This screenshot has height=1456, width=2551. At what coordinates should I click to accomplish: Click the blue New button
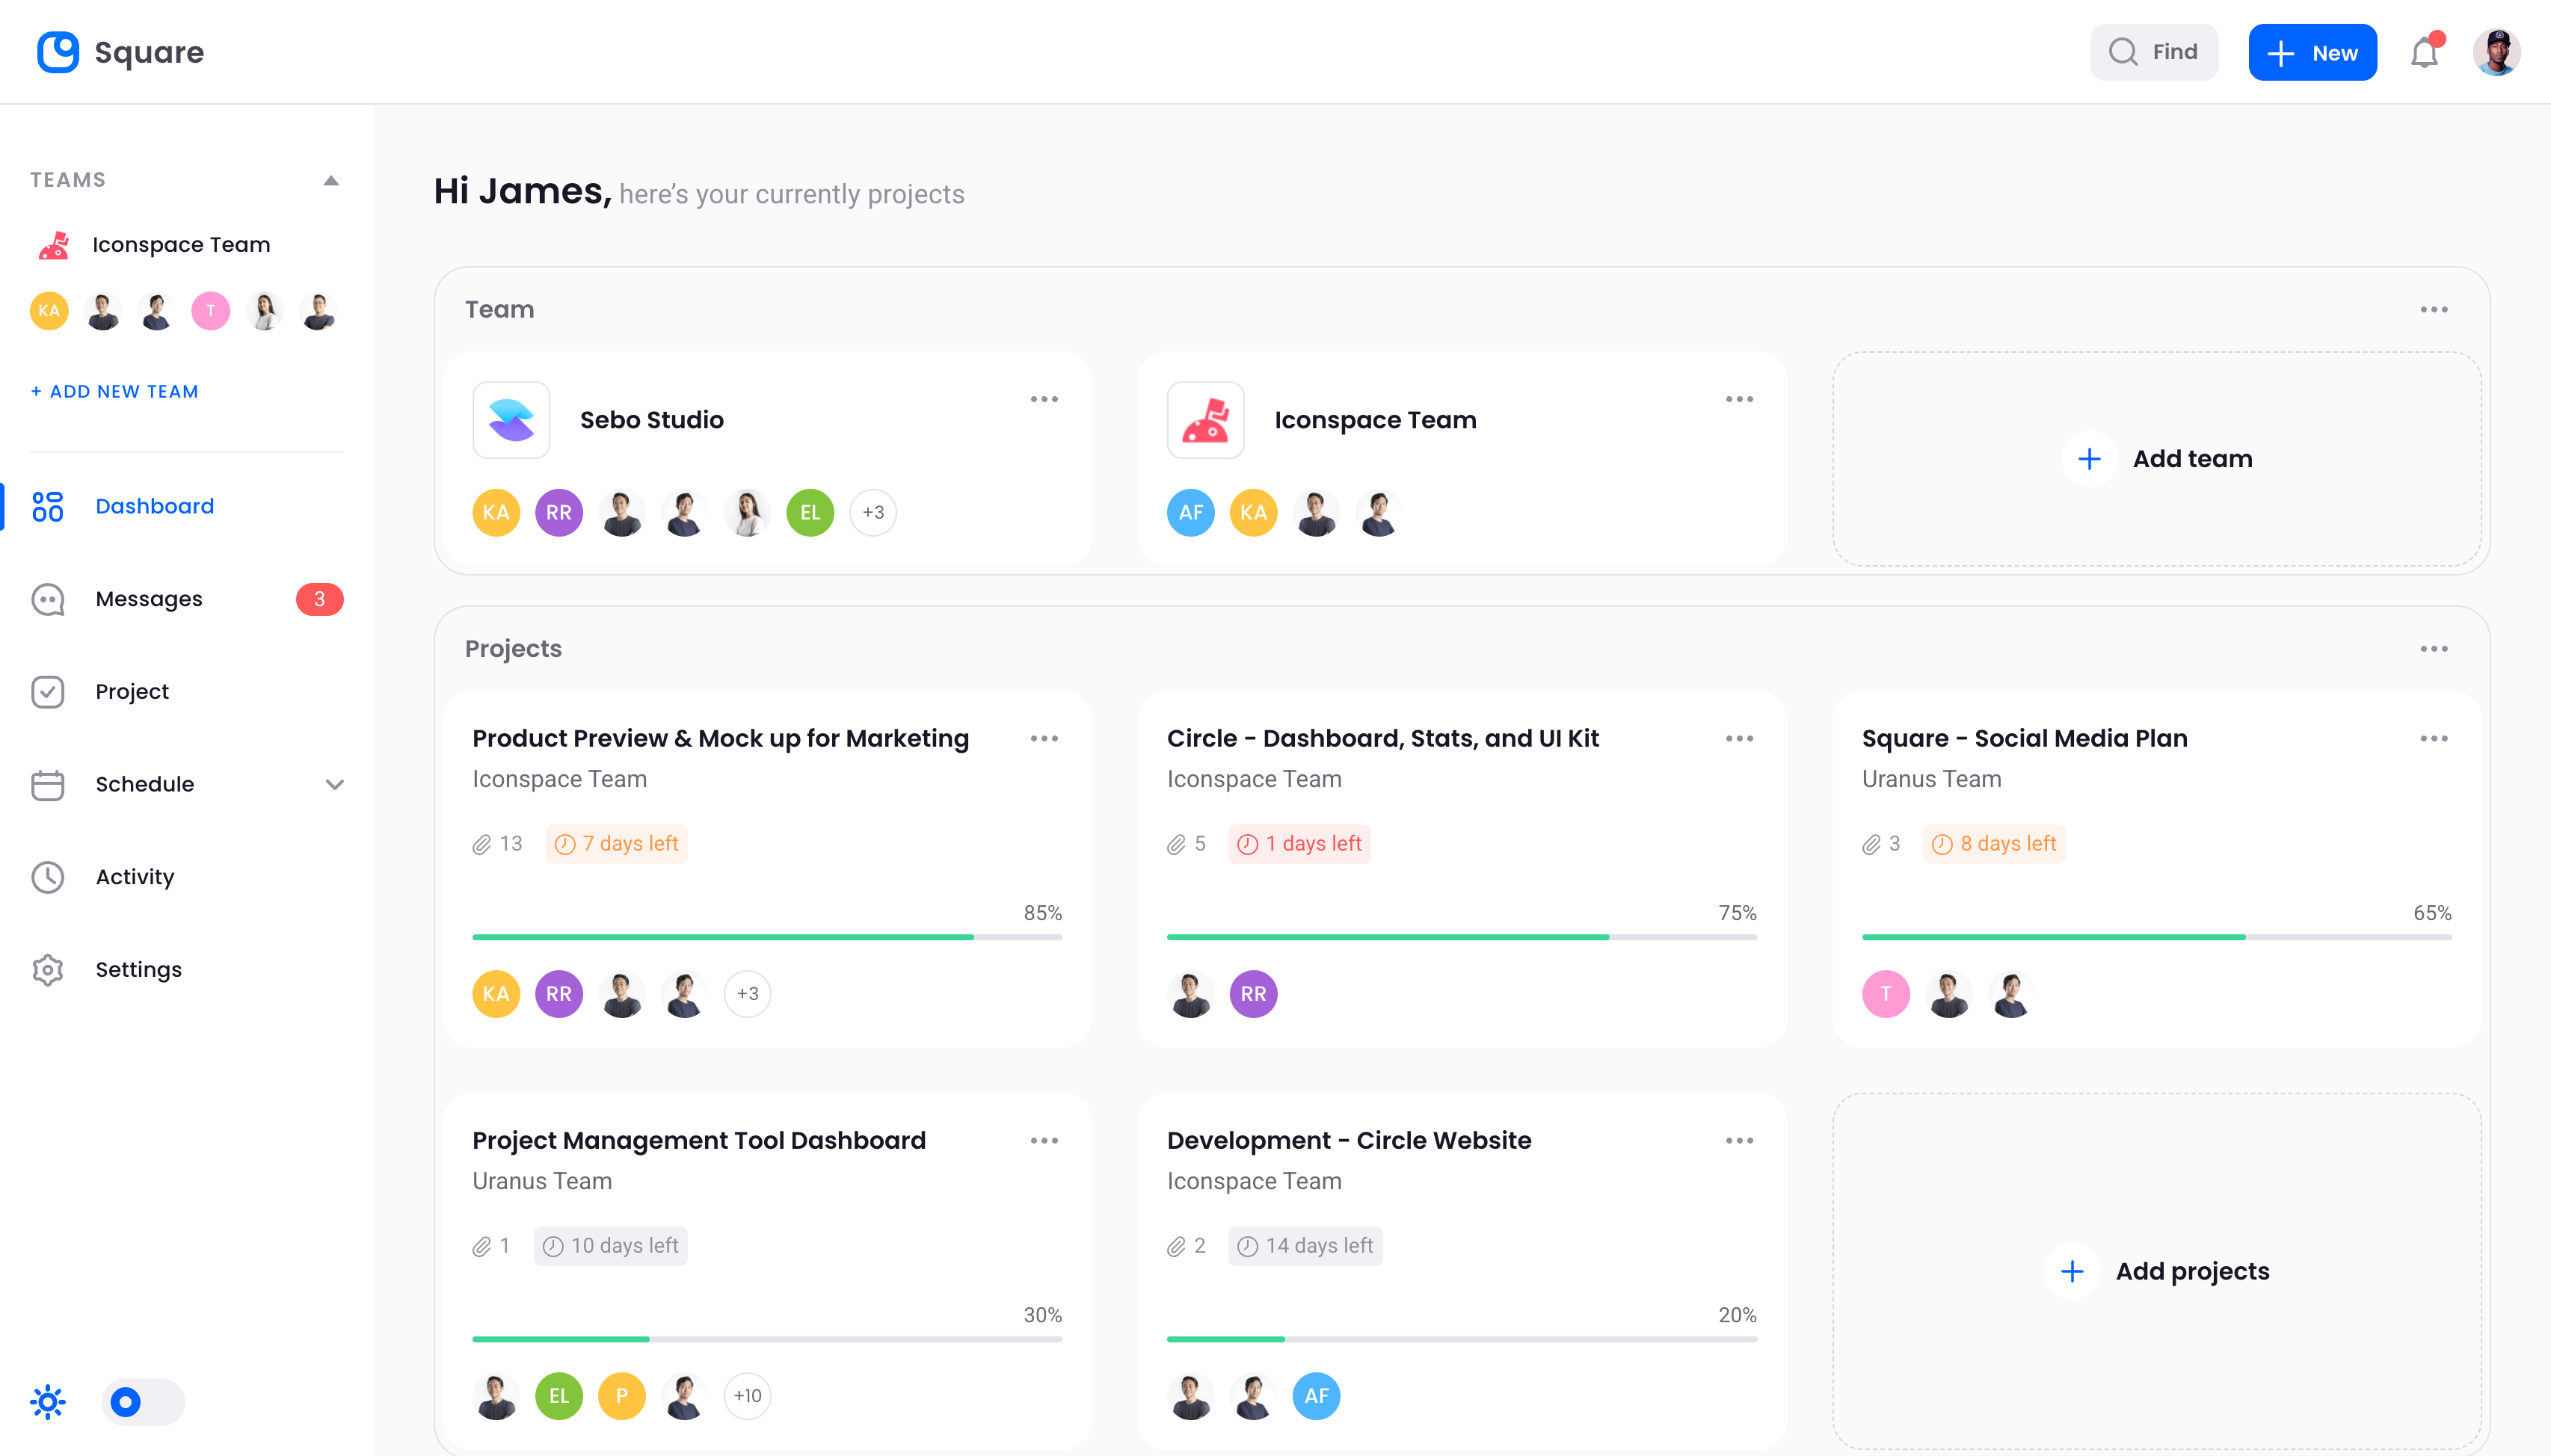[2312, 53]
